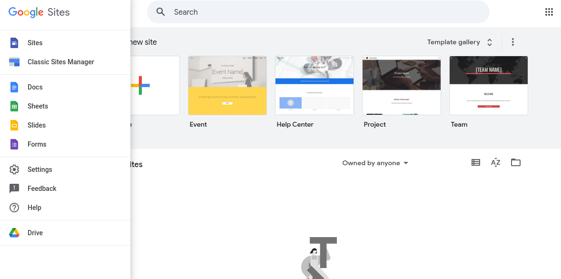
Task: Open Settings from the drawer
Action: pos(65,169)
